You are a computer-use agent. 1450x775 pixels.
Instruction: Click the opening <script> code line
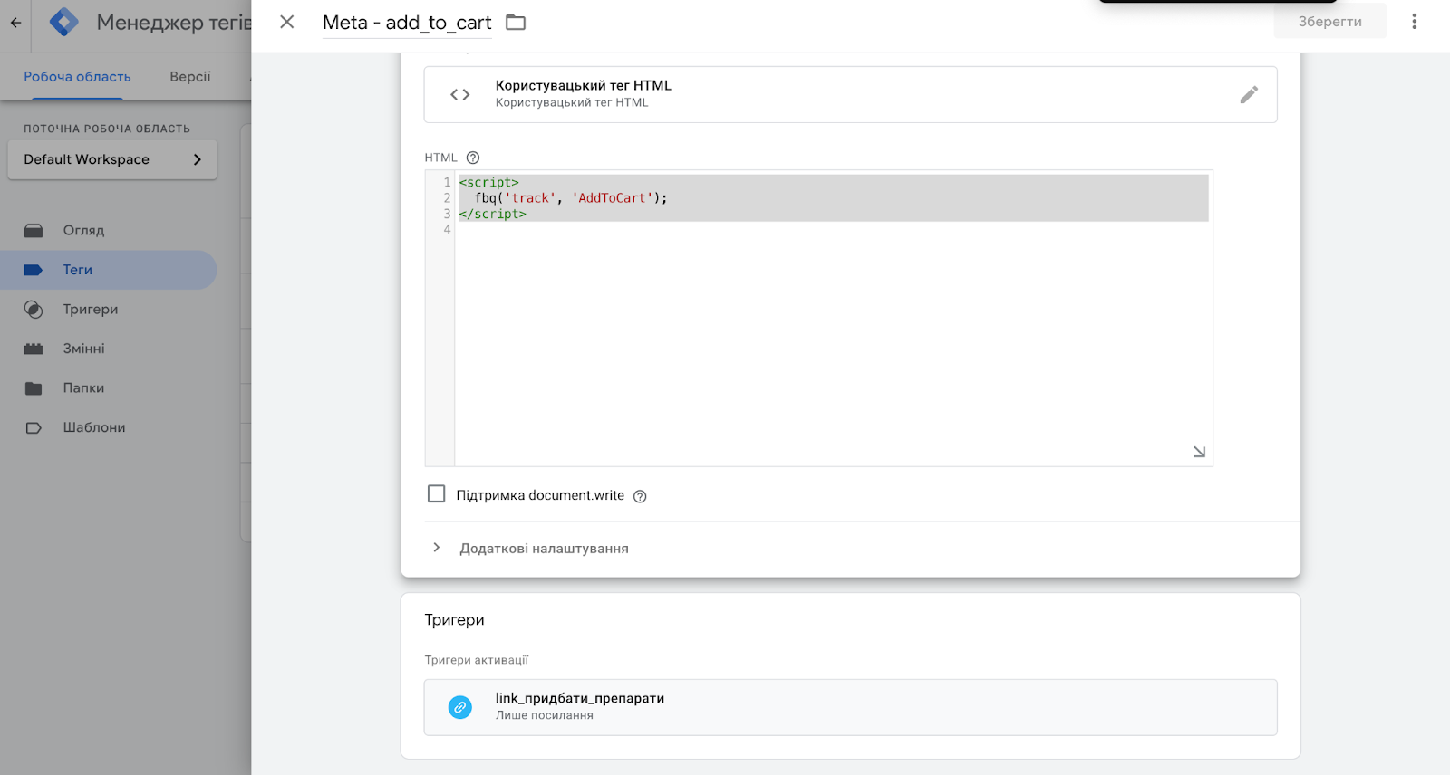tap(489, 182)
